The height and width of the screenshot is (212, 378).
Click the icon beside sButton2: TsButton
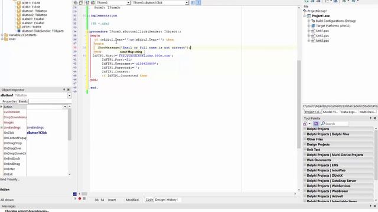click(19, 15)
